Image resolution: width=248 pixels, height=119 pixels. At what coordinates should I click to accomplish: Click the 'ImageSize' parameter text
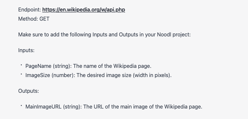[37, 75]
